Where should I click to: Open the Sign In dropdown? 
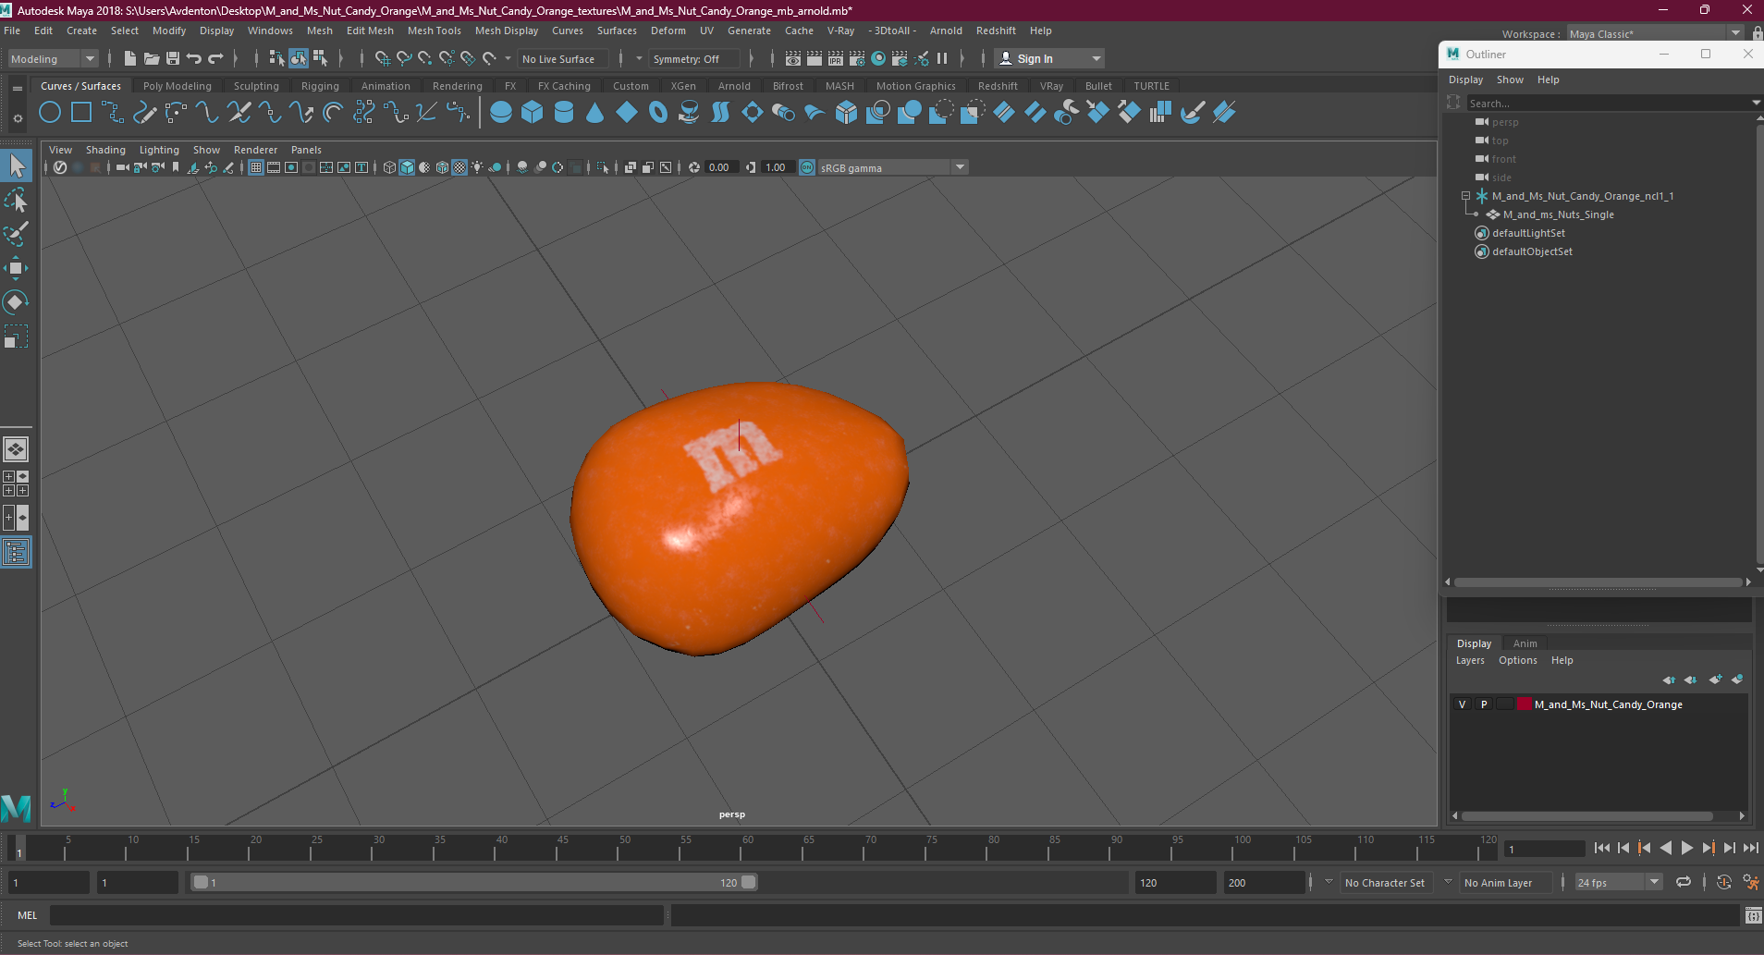coord(1049,59)
